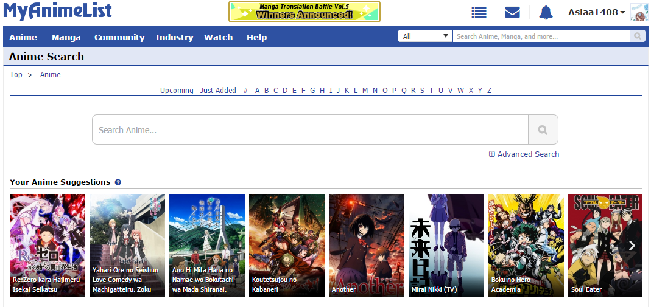Open the Community menu

pyautogui.click(x=119, y=37)
